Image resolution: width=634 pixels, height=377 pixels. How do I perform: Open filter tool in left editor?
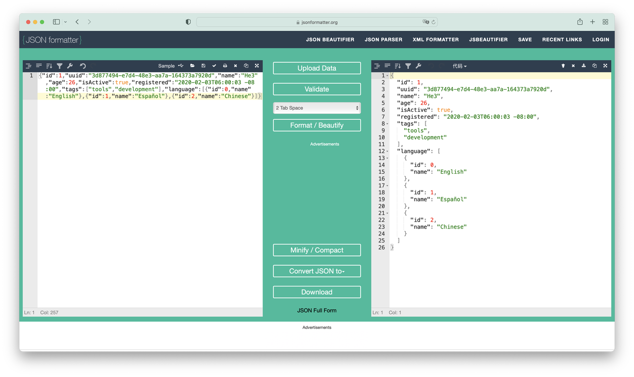coord(59,66)
